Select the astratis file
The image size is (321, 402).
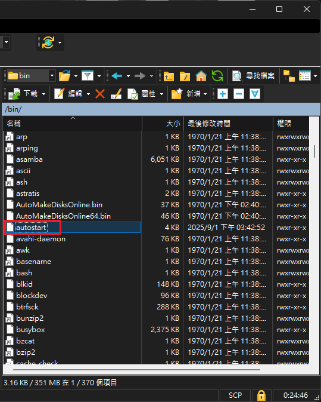[28, 194]
